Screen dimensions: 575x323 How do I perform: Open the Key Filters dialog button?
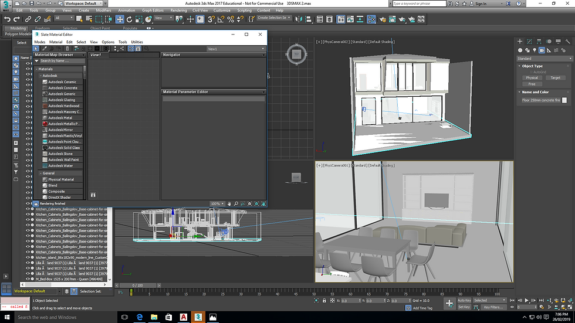[x=493, y=307]
